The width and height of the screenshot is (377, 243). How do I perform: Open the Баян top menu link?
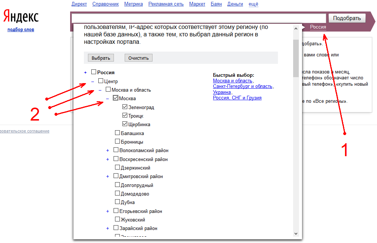pos(216,4)
